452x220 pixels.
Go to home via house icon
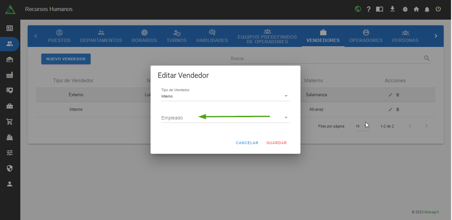(x=416, y=9)
